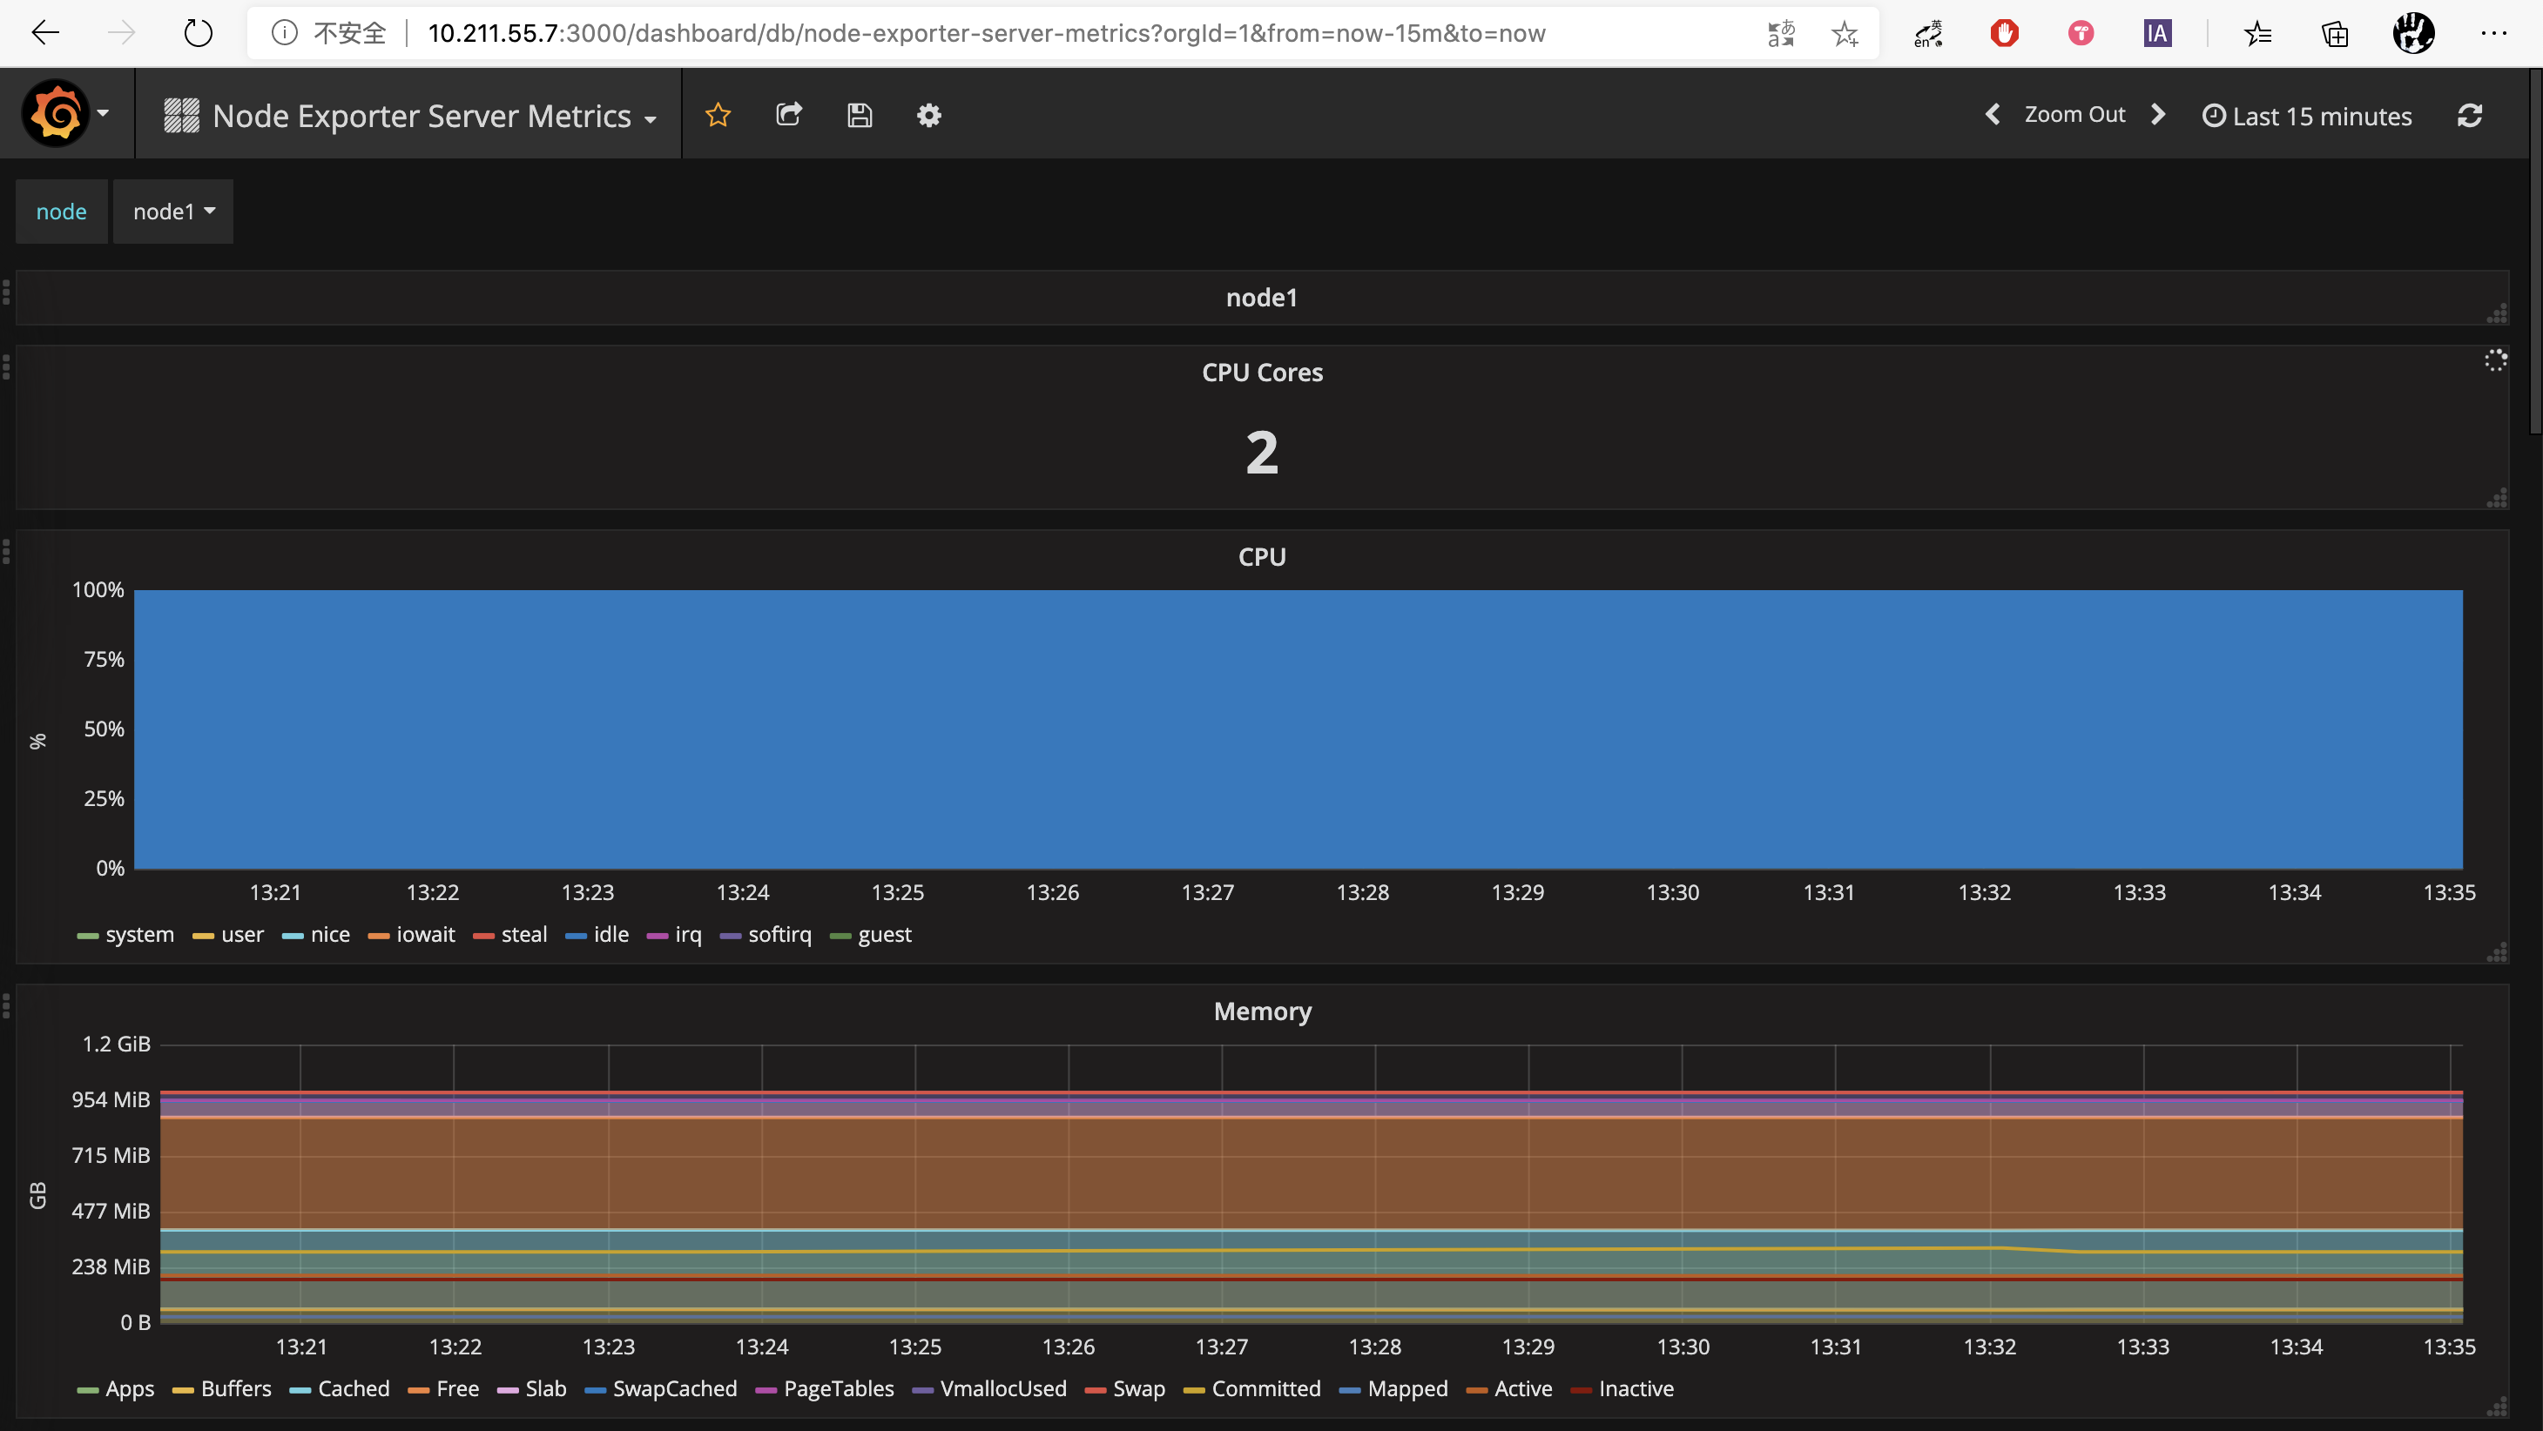Screen dimensions: 2543x1431
Task: Click the page vertical scrollbar
Action: click(x=2536, y=252)
